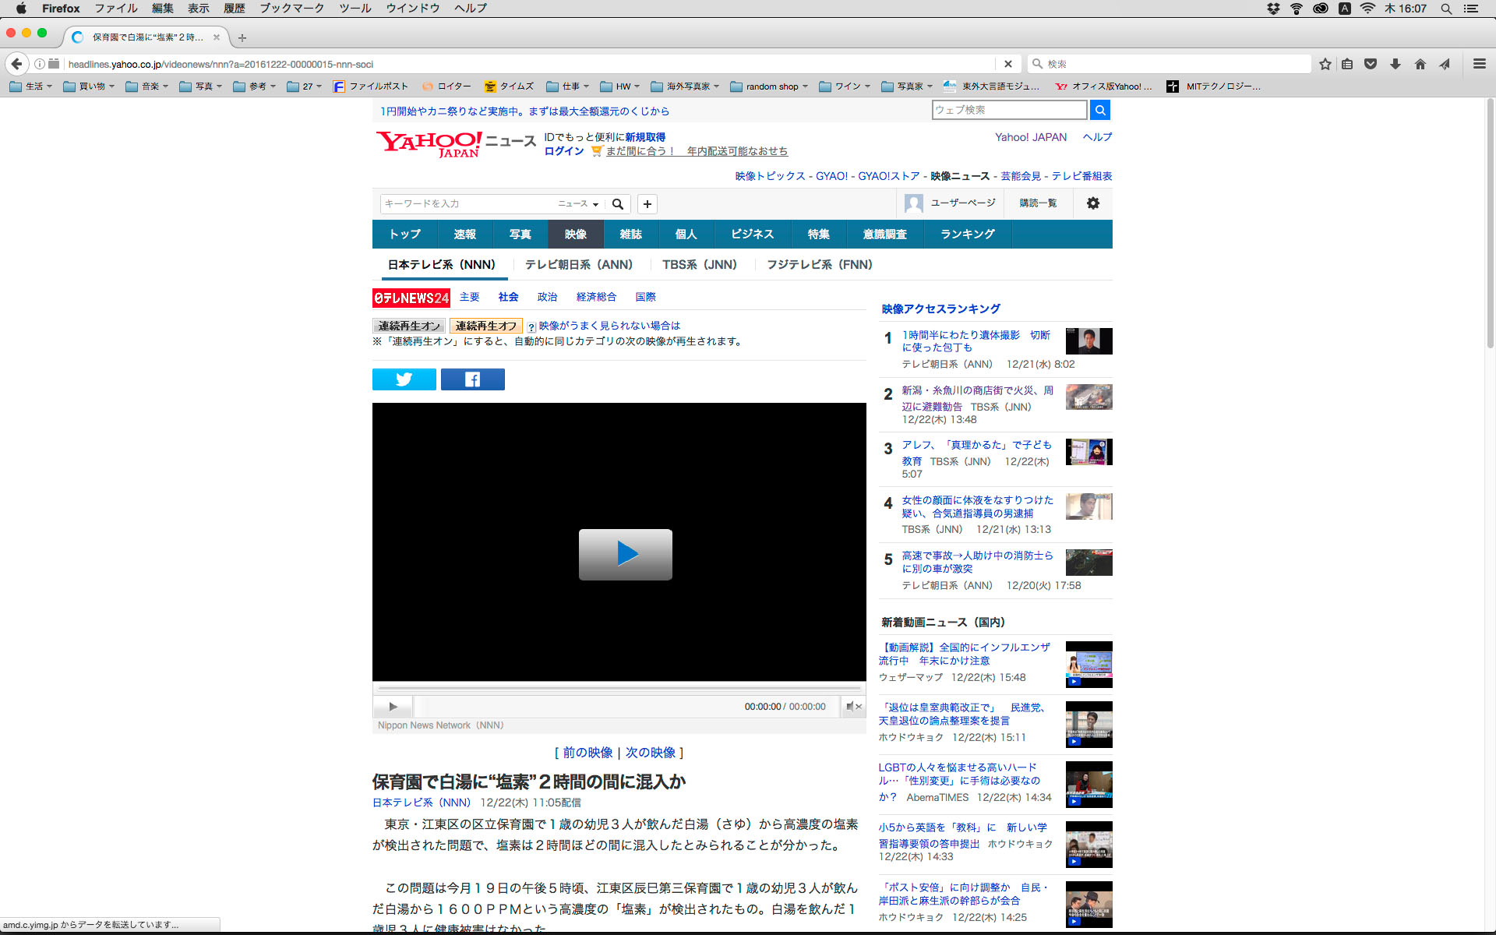The image size is (1496, 935).
Task: Switch to テレビ朝日系（ANN）tab
Action: [578, 265]
